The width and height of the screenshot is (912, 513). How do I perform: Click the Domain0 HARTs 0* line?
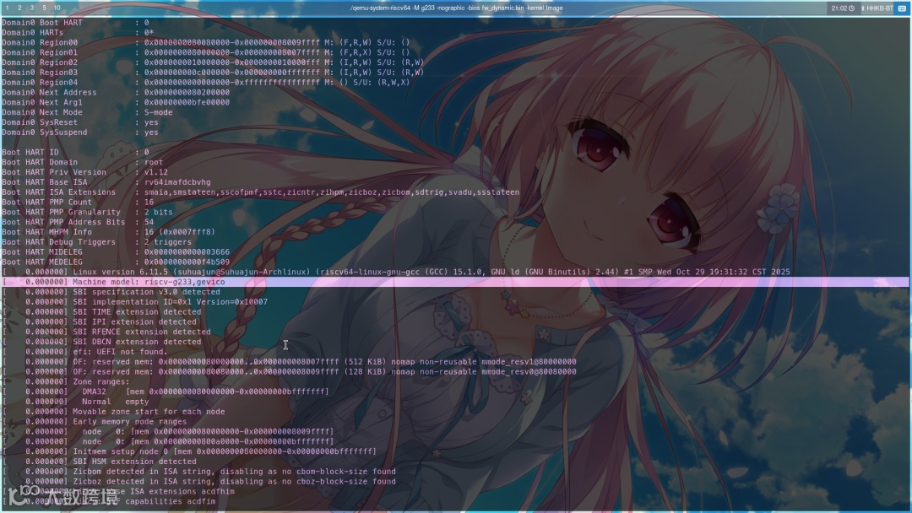click(x=78, y=33)
